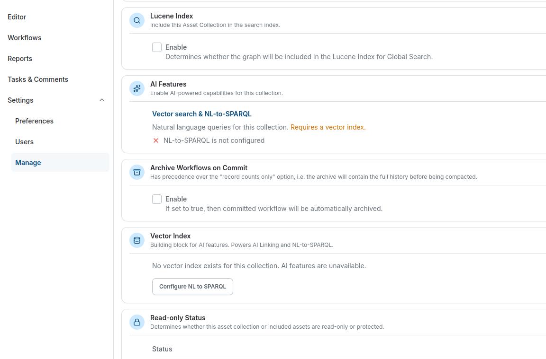Viewport: 546px width, 359px height.
Task: Click 'Has precedence over' archive description
Action: pyautogui.click(x=314, y=177)
